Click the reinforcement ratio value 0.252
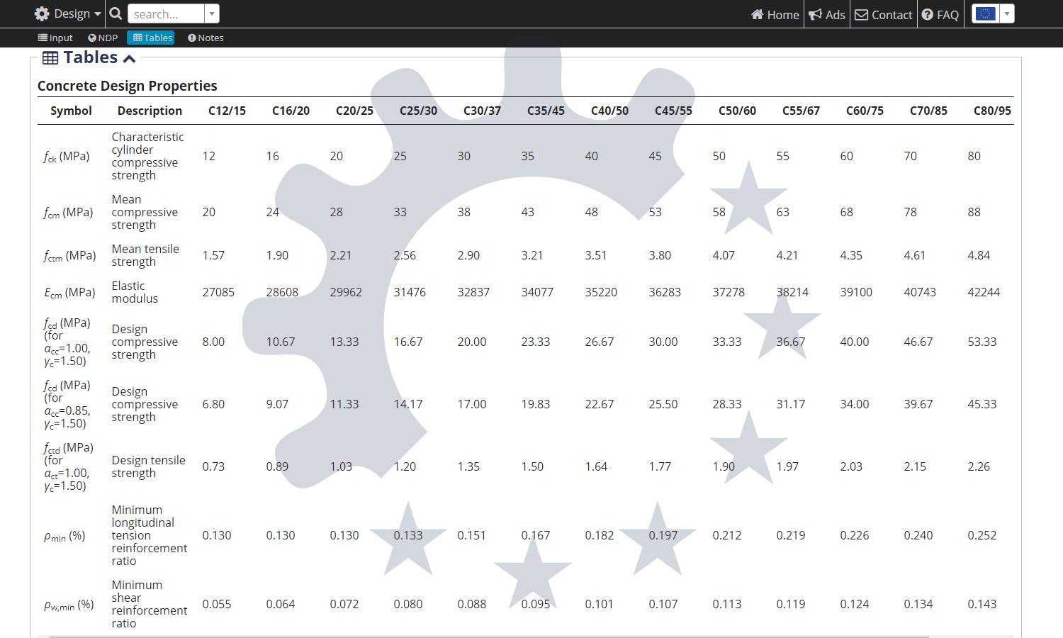1063x638 pixels. (x=982, y=535)
